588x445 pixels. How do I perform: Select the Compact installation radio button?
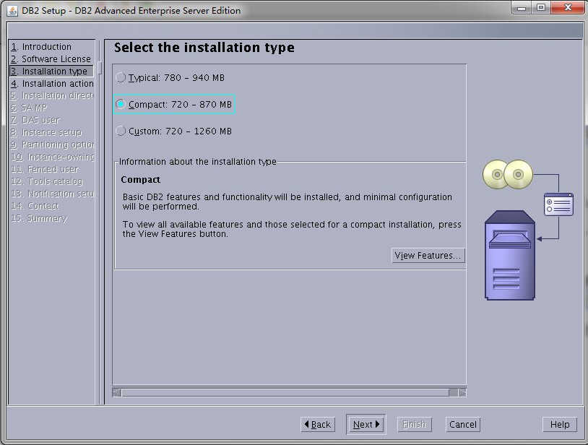121,104
